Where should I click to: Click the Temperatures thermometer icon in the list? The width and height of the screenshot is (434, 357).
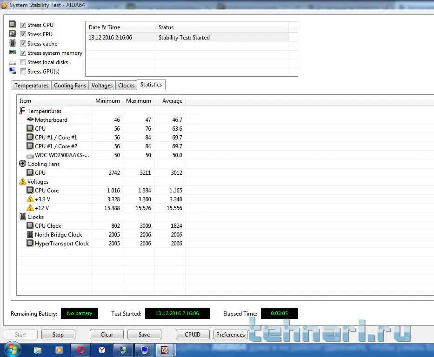point(22,111)
